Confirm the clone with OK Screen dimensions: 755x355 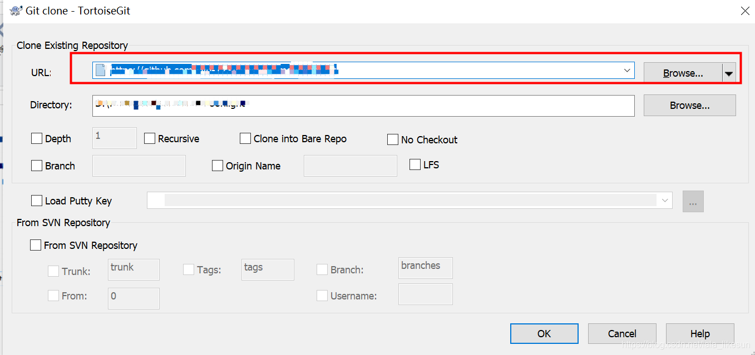[x=544, y=333]
